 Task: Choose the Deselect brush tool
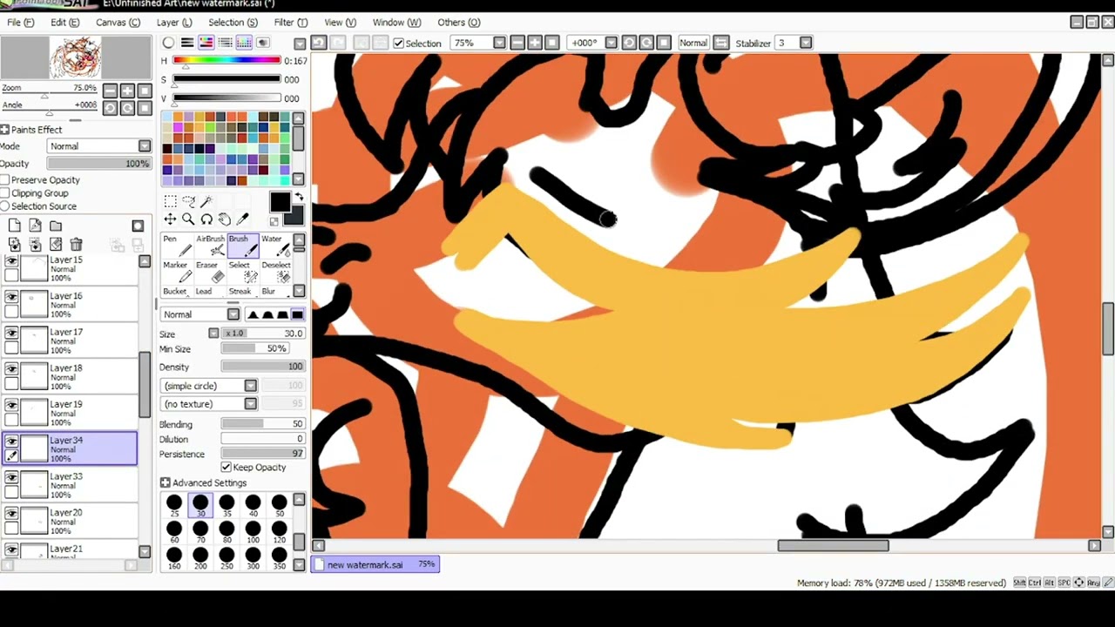point(274,272)
